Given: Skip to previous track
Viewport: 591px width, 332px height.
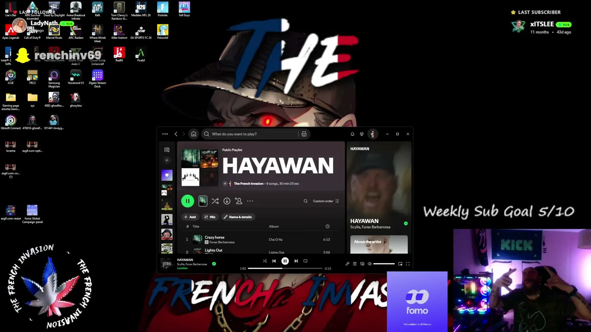Looking at the screenshot, I should point(274,261).
